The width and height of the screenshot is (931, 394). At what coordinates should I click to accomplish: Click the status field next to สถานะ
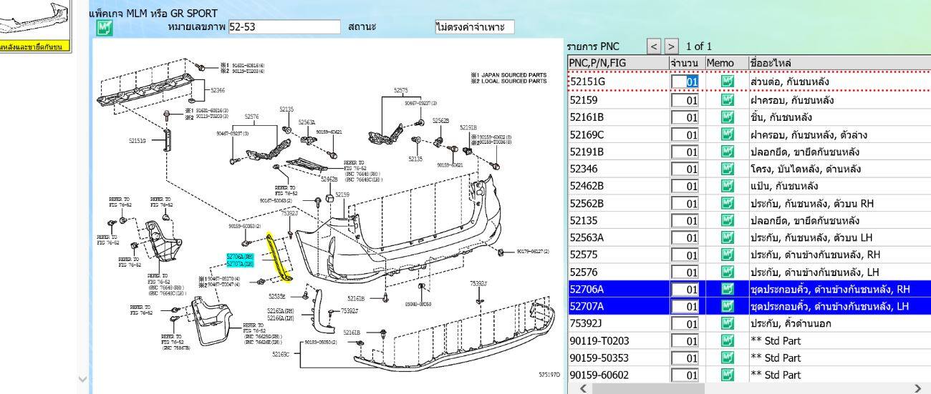pos(474,27)
